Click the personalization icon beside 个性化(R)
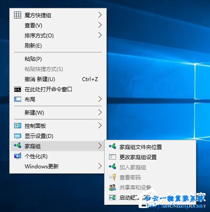Image resolution: width=210 pixels, height=212 pixels. [18, 156]
